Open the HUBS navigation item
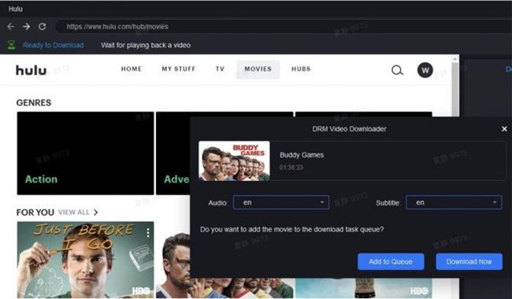The height and width of the screenshot is (299, 512). [x=301, y=69]
